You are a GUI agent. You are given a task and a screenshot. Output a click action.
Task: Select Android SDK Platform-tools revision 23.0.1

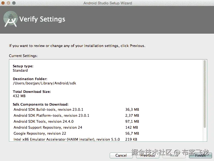[51, 116]
